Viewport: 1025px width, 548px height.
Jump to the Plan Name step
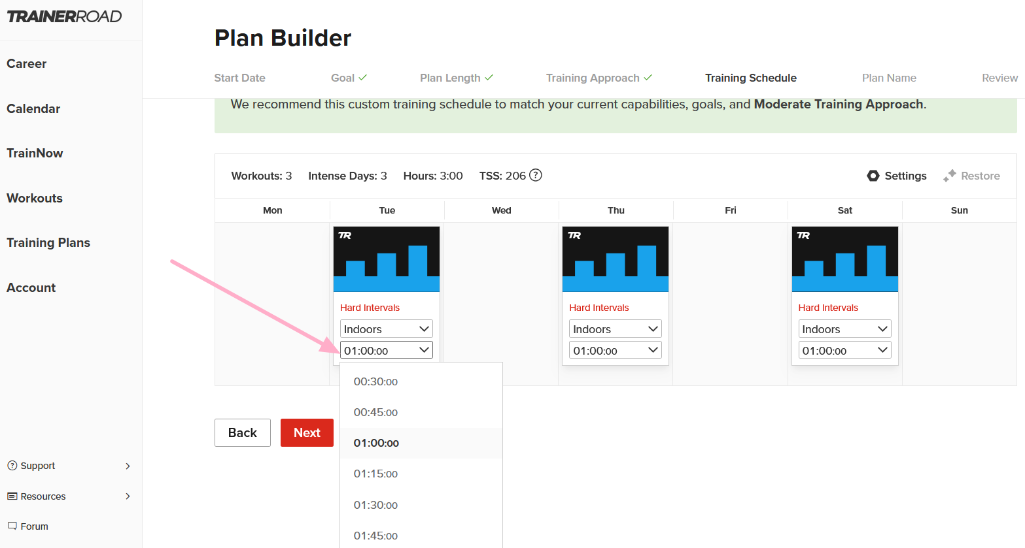point(889,78)
